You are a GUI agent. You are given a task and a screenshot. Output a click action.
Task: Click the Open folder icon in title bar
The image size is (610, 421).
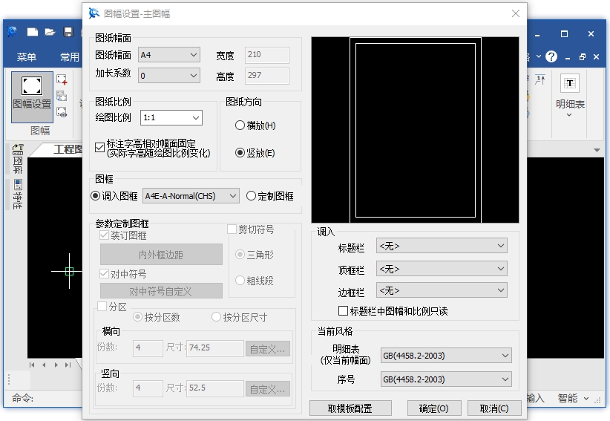pyautogui.click(x=50, y=32)
